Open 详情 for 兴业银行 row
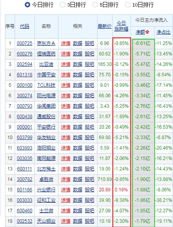This screenshot has height=227, width=173. (x=66, y=190)
